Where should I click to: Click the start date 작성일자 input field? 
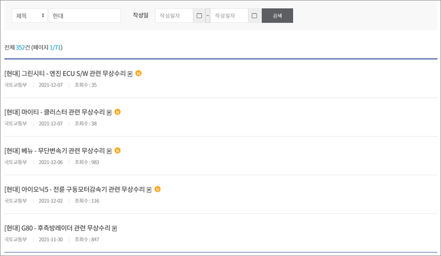click(174, 16)
